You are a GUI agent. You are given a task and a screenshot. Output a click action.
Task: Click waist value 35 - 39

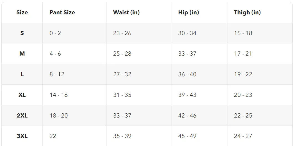coord(122,136)
